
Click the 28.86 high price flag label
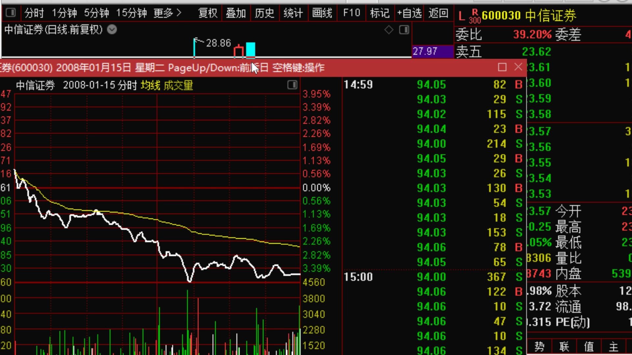[218, 43]
